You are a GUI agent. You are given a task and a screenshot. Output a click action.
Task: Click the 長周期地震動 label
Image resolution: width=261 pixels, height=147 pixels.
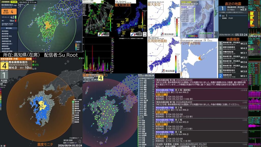tap(157, 41)
